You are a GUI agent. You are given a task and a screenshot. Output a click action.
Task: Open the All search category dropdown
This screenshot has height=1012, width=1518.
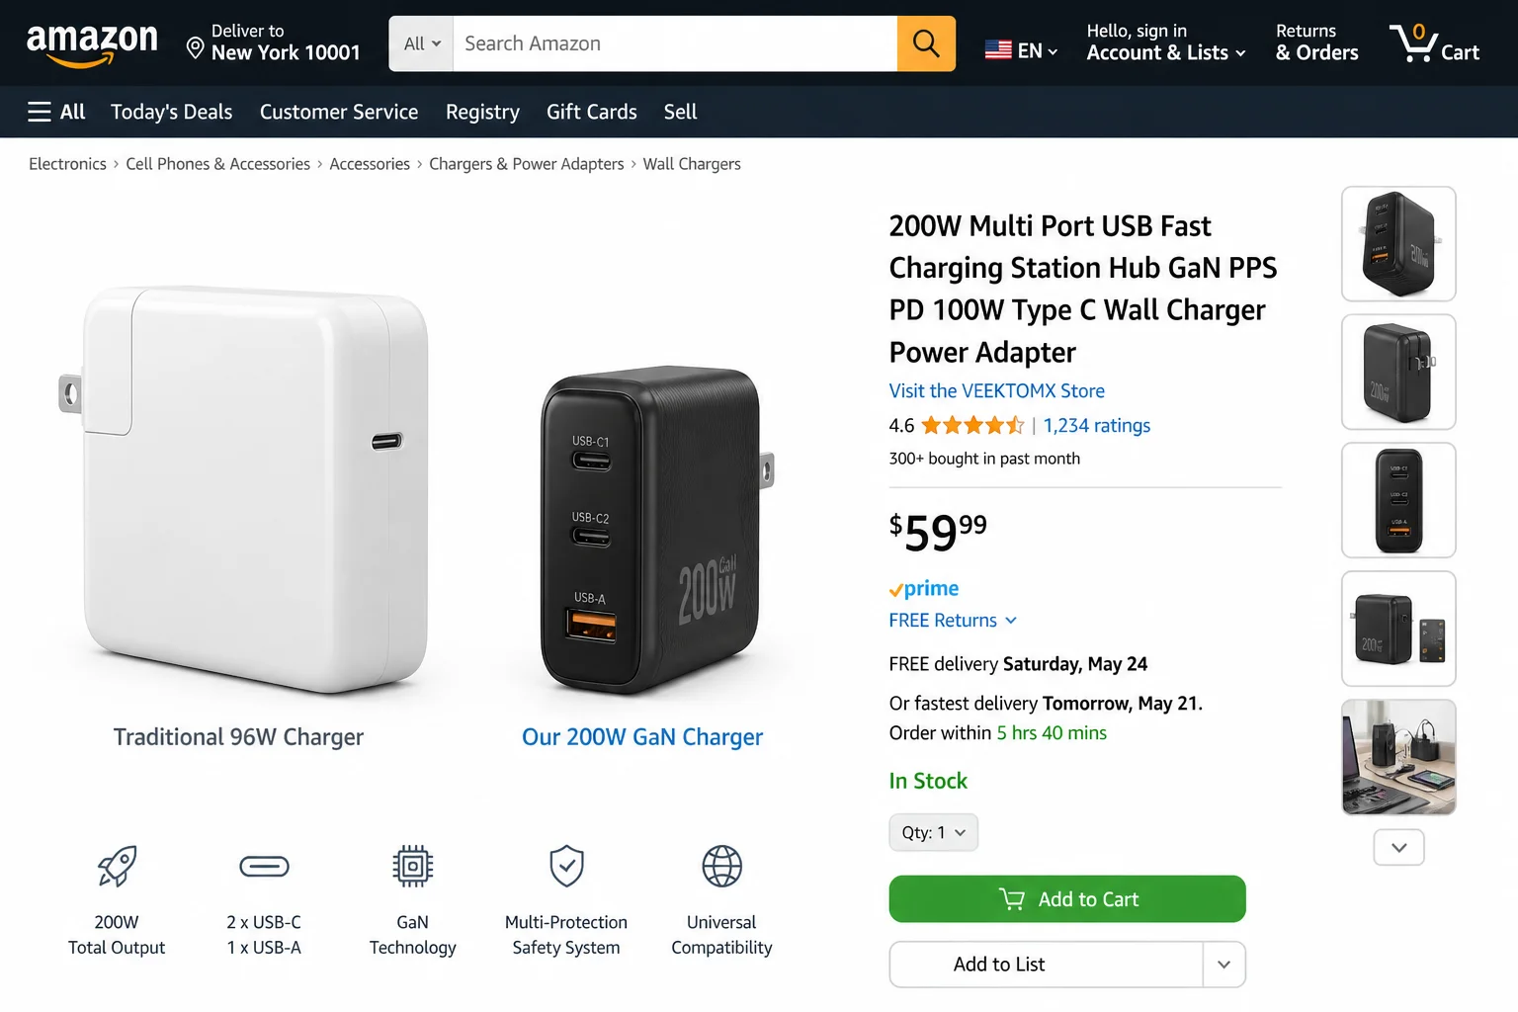click(422, 43)
